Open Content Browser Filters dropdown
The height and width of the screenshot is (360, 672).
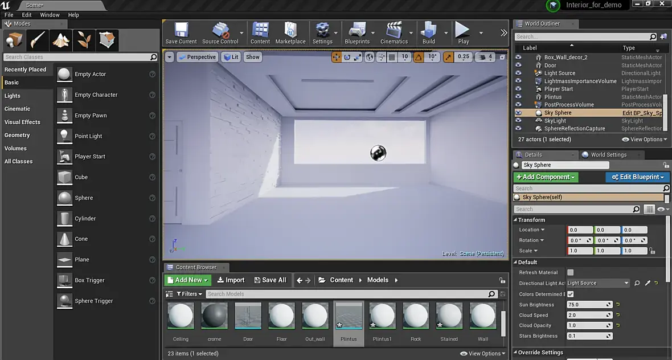(x=189, y=294)
